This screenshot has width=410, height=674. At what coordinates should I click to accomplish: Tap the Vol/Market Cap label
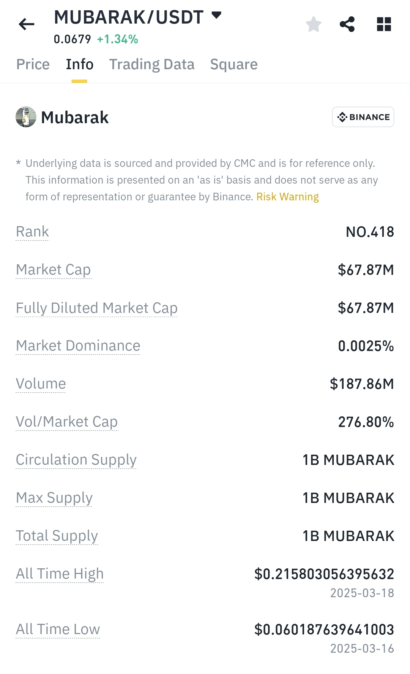pyautogui.click(x=67, y=422)
